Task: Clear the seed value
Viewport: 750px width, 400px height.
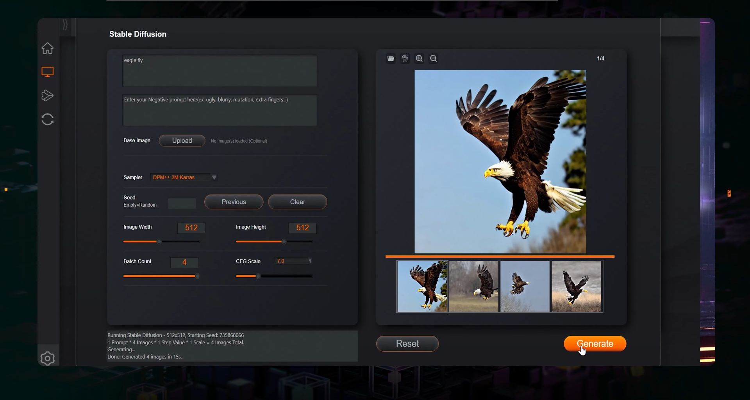Action: pos(297,202)
